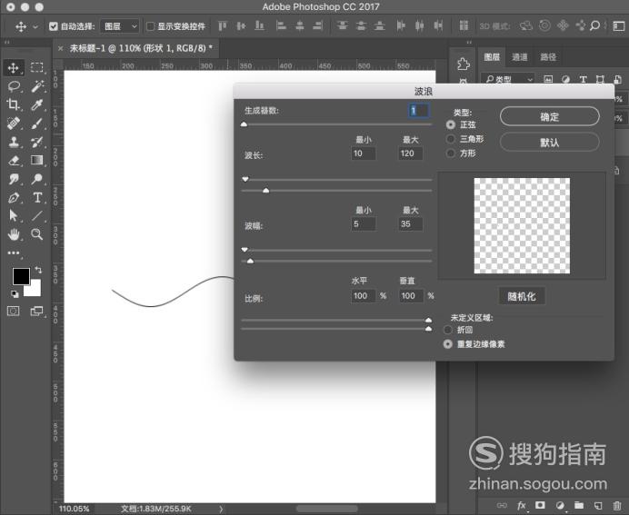Open workspace switcher icon in options bar
Image resolution: width=629 pixels, height=515 pixels.
619,26
